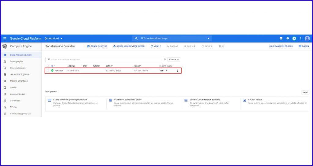Click the 'us-central1-a' zone cell
The width and height of the screenshot is (313, 166).
[x=73, y=71]
